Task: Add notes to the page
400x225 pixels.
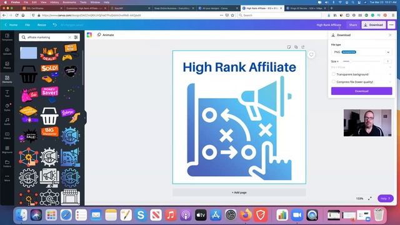Action: click(x=289, y=47)
